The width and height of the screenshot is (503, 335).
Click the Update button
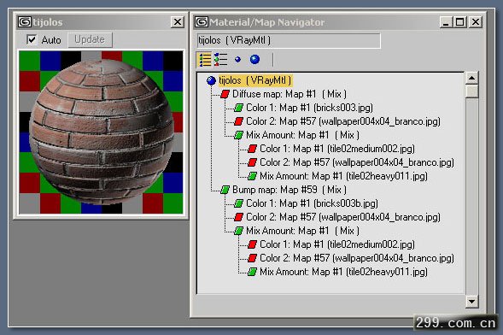(90, 40)
